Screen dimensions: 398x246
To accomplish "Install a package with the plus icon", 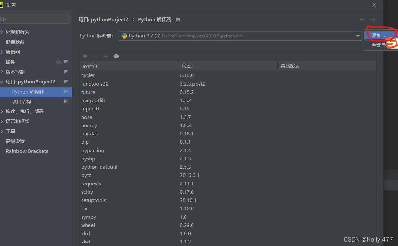I will tap(85, 56).
